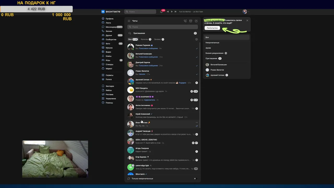Play the current music track
This screenshot has width=334, height=188.
(x=172, y=11)
